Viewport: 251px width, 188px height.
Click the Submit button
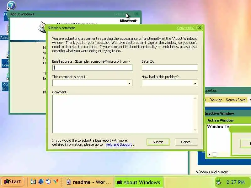[158, 142]
